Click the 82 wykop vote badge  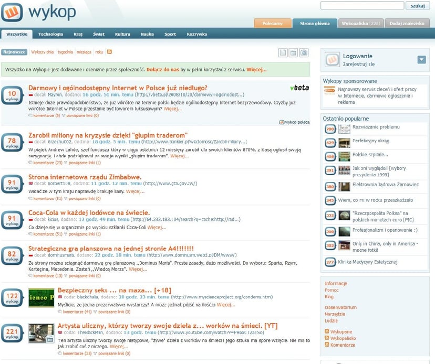[12, 256]
